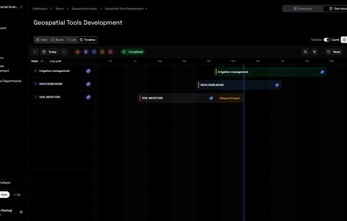
Task: Click the Dec month header
Action: tap(258, 61)
